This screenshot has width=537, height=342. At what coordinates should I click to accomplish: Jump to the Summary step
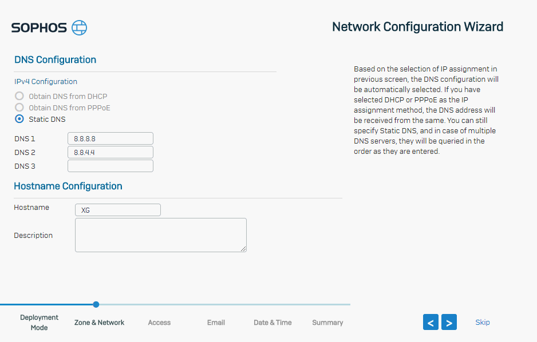[327, 323]
